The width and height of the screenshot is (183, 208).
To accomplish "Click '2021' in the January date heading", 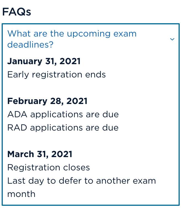I will [70, 61].
